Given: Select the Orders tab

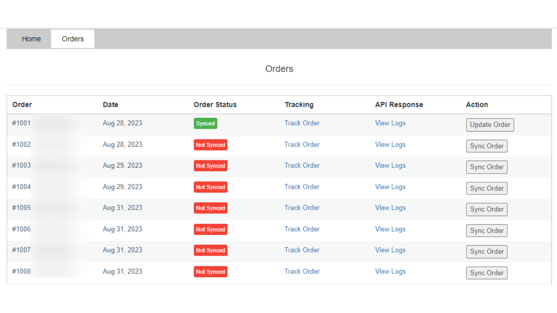Looking at the screenshot, I should tap(72, 39).
